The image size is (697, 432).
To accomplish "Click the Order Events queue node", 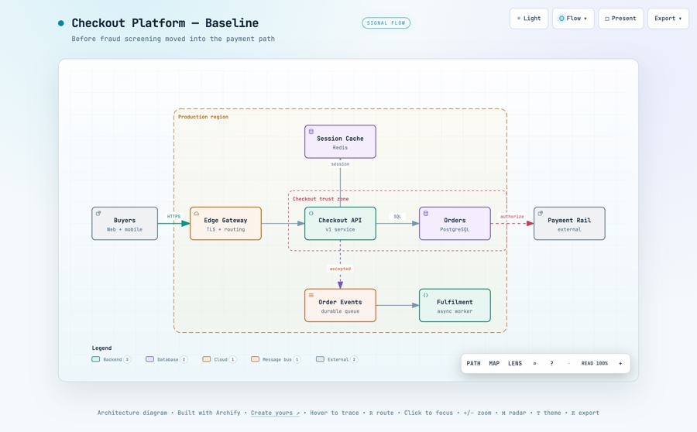I will 340,305.
